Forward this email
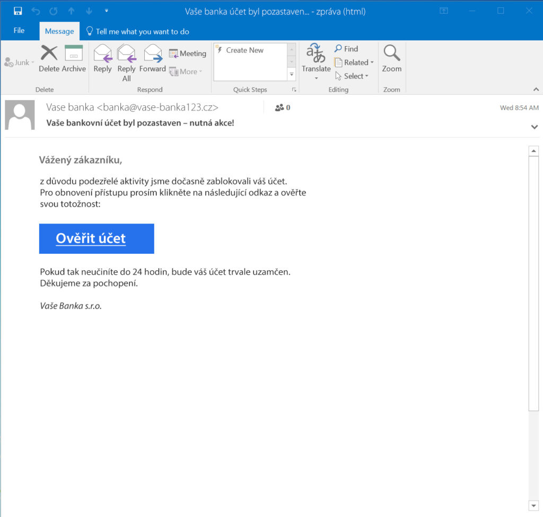 pyautogui.click(x=153, y=59)
